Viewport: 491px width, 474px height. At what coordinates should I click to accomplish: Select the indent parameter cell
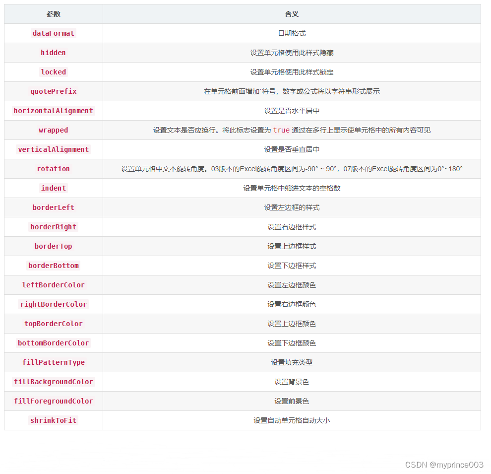pos(53,188)
